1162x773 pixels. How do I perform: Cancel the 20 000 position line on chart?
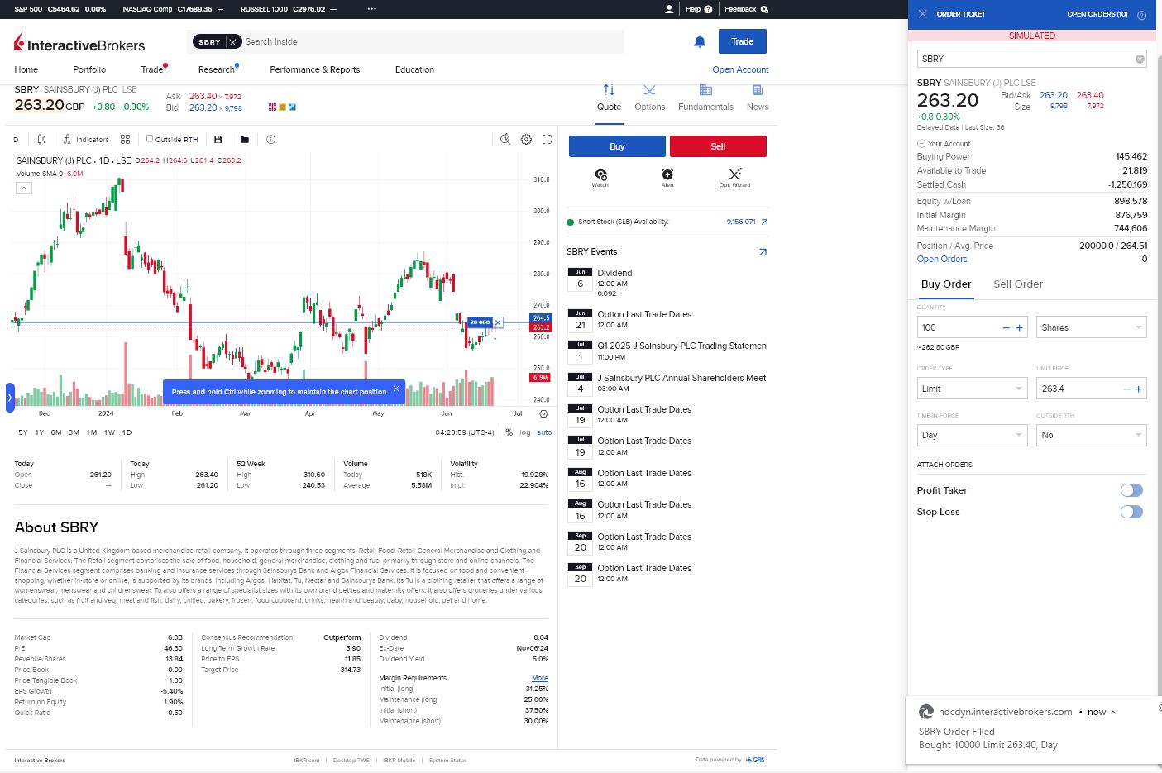click(x=498, y=322)
